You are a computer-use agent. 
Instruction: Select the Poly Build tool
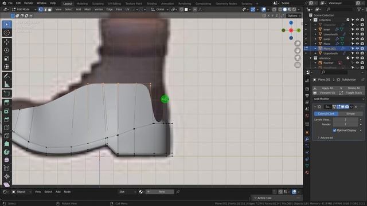[x=6, y=144]
